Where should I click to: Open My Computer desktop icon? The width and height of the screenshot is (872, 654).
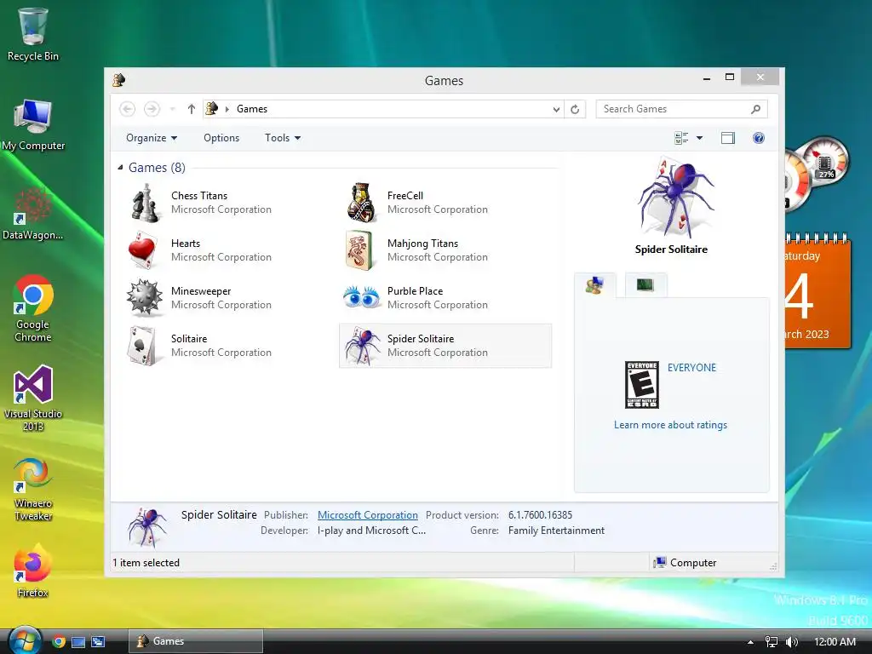33,125
